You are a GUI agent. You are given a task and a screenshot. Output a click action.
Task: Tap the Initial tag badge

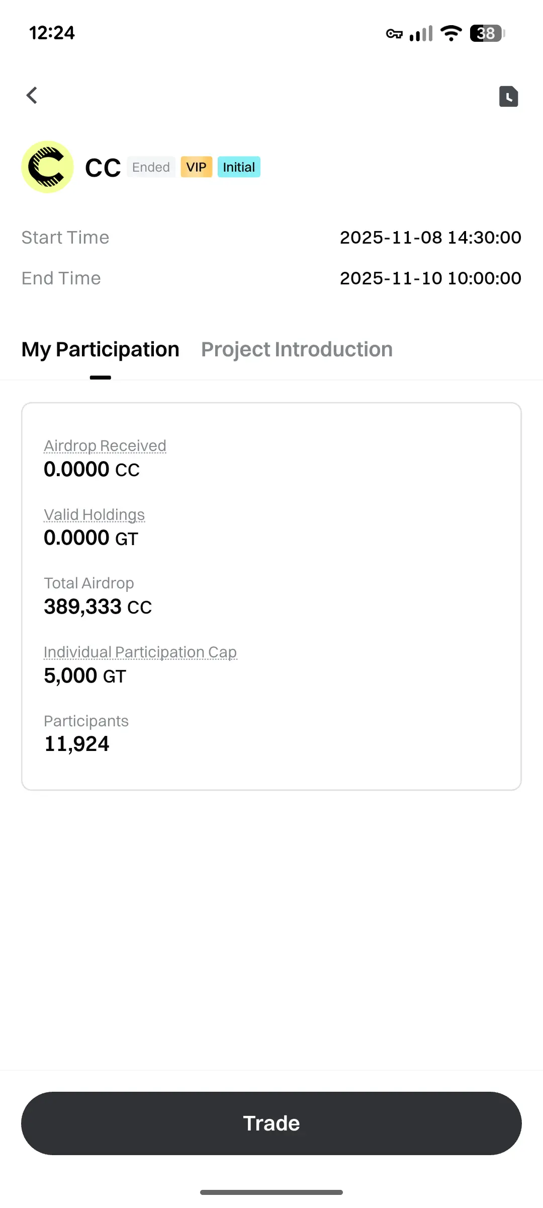point(239,167)
